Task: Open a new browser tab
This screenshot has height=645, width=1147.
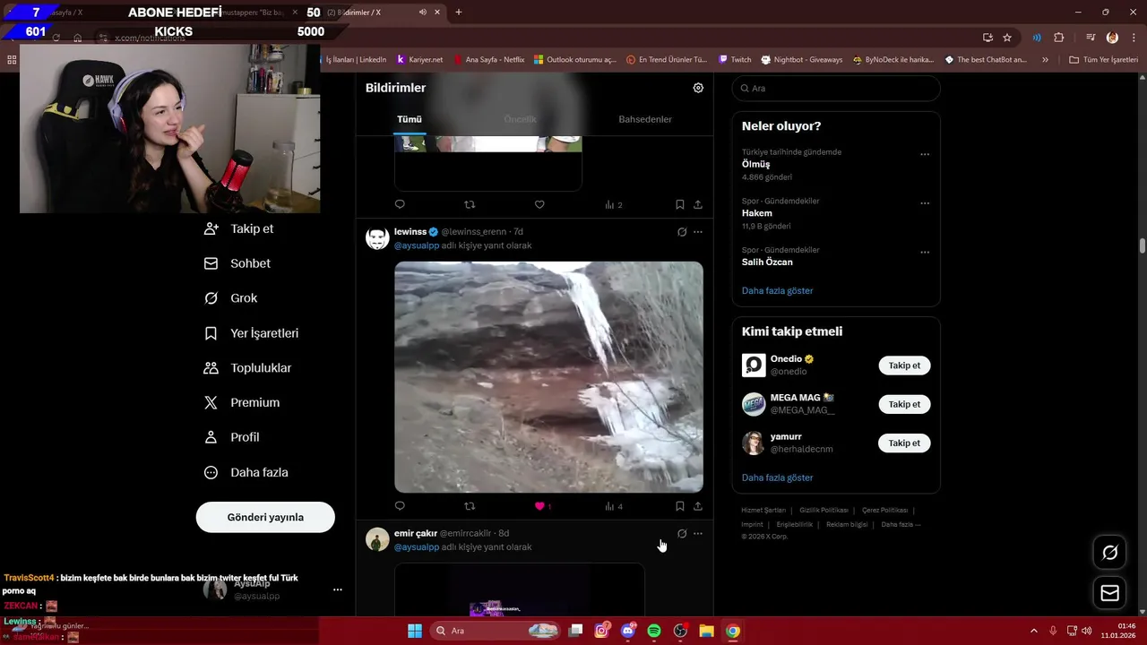Action: tap(459, 13)
